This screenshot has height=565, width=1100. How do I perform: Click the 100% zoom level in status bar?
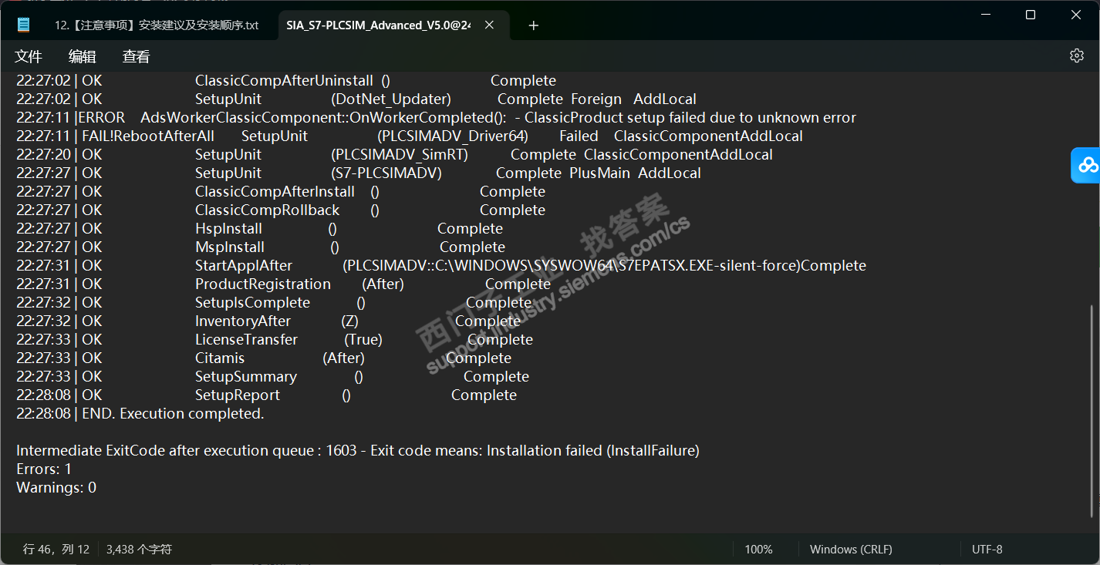pyautogui.click(x=758, y=550)
